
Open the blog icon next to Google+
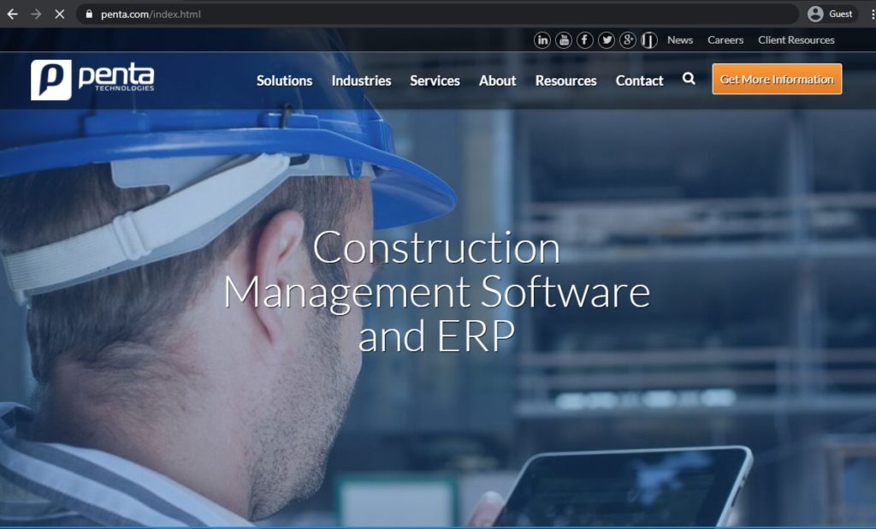point(648,39)
